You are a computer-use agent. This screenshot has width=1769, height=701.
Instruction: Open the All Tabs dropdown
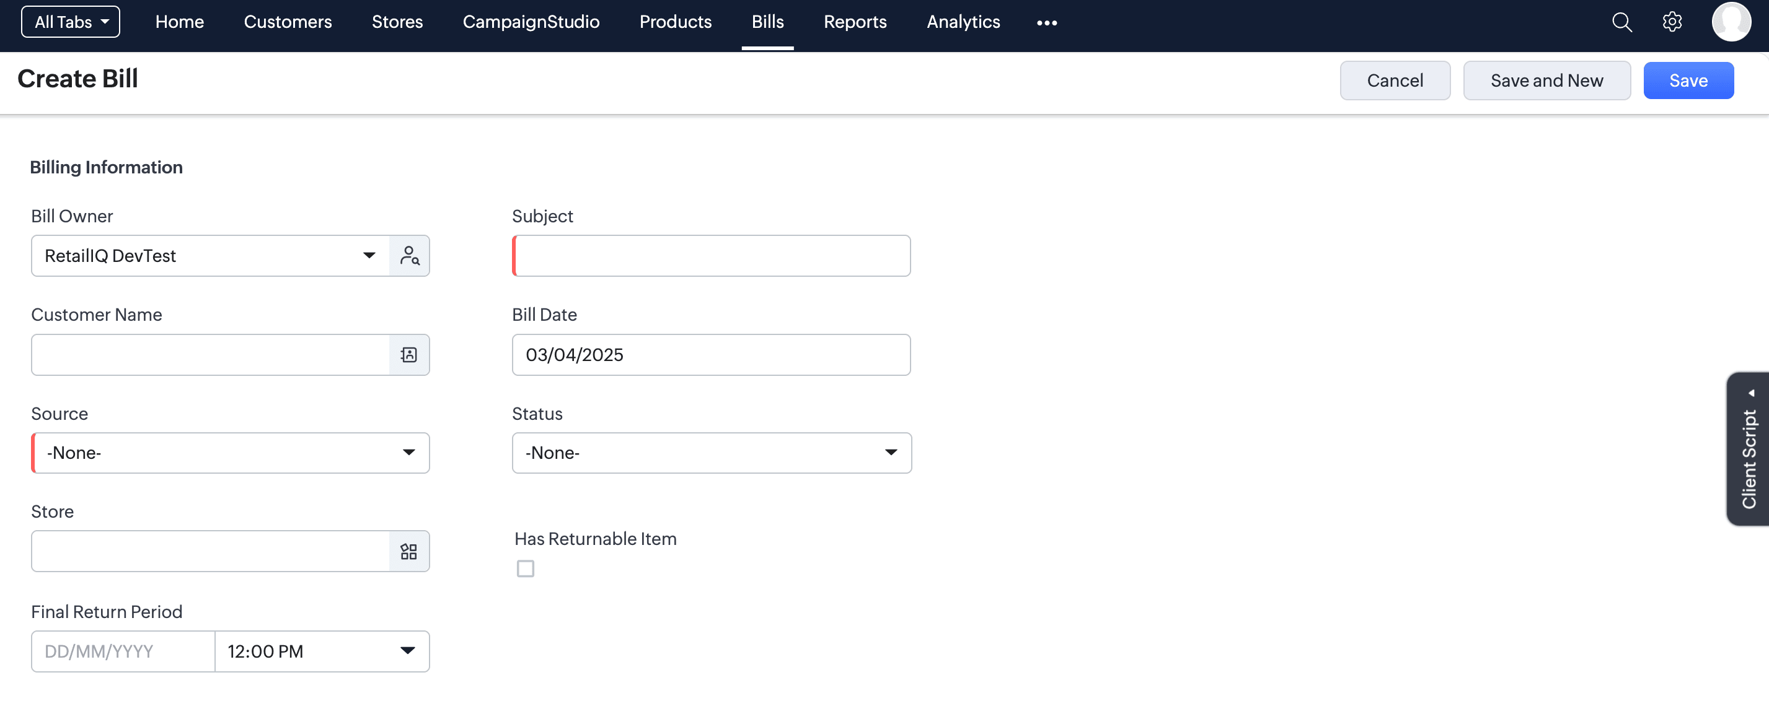click(x=71, y=22)
